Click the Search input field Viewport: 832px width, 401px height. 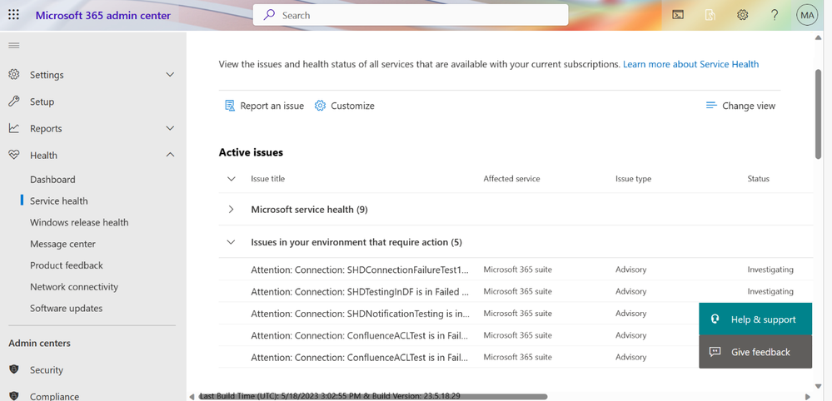click(411, 15)
